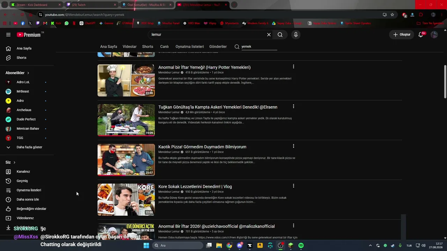
Task: Open the Oynatma listeleri channel tab
Action: 190,47
